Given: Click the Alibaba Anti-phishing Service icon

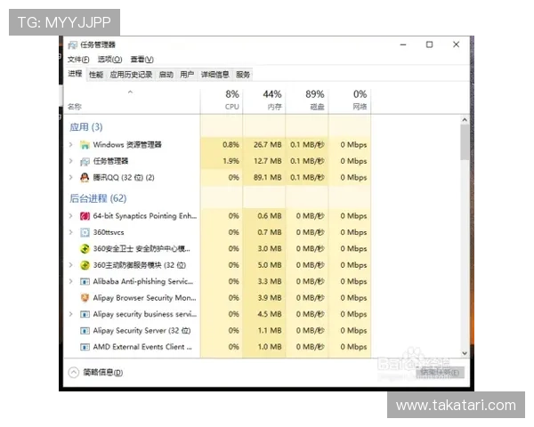Looking at the screenshot, I should [85, 282].
